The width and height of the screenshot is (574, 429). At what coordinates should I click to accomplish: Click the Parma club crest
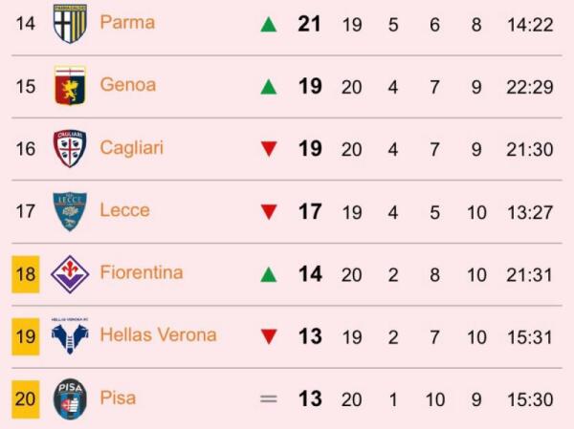coord(70,23)
